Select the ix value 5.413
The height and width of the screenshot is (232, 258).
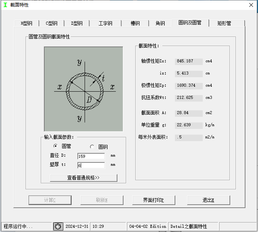[x=189, y=73]
